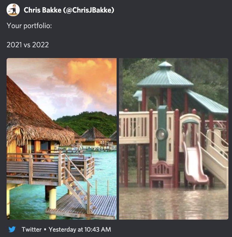Click the 'Your portfolio:' tweet text
This screenshot has width=232, height=237.
29,26
